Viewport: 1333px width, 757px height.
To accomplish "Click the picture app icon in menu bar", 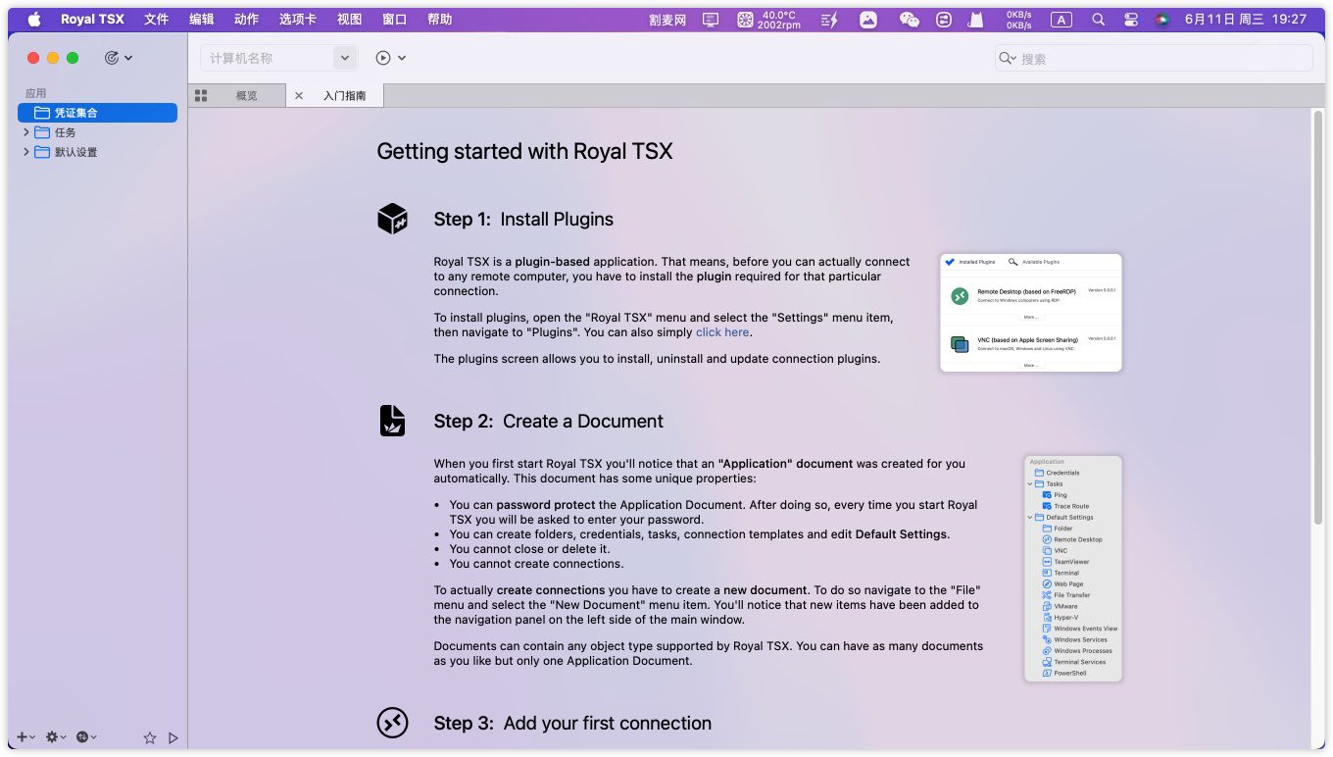I will click(x=868, y=19).
